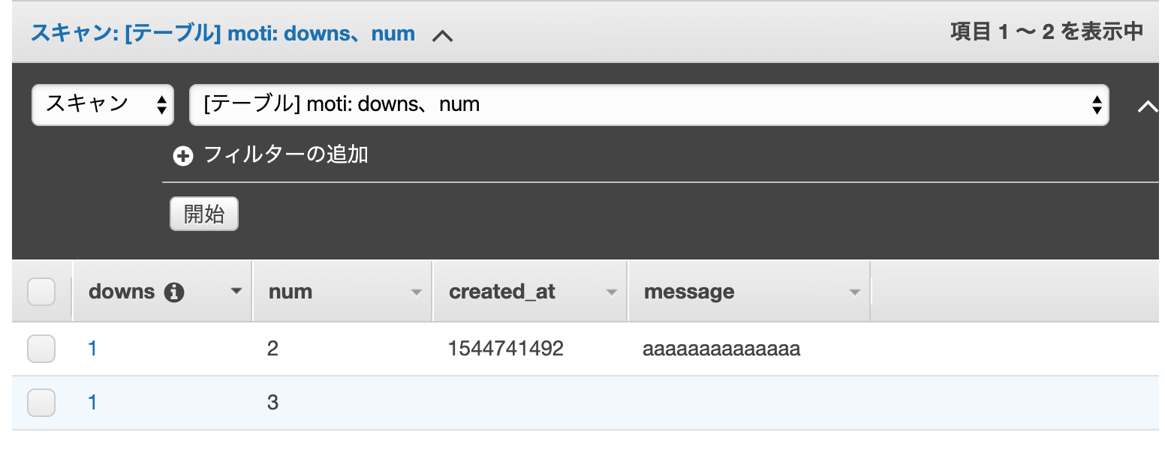Collapse the filter panel chevron at right
1165x471 pixels.
click(1147, 106)
